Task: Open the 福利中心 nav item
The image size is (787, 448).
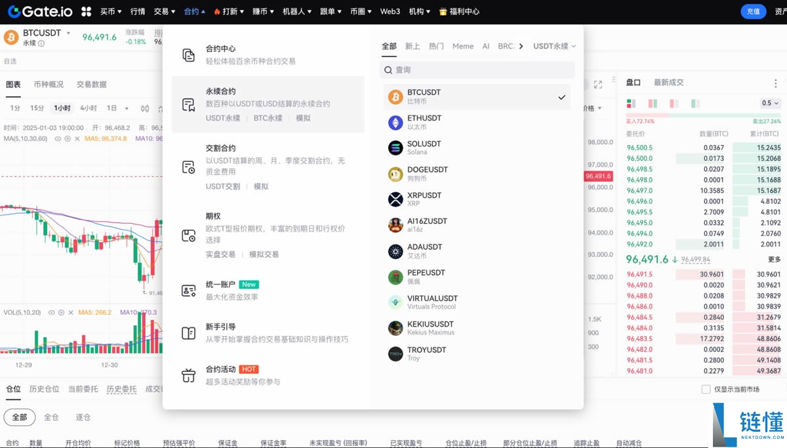Action: point(460,12)
